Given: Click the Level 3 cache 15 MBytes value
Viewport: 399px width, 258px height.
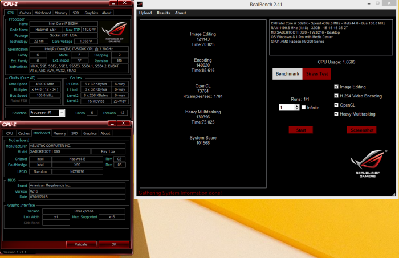Looking at the screenshot, I should pos(96,101).
